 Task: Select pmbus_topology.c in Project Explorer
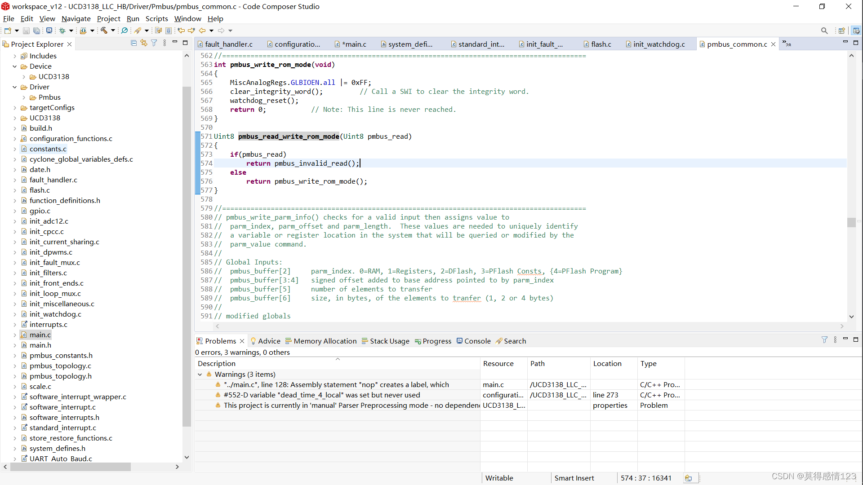tap(60, 366)
